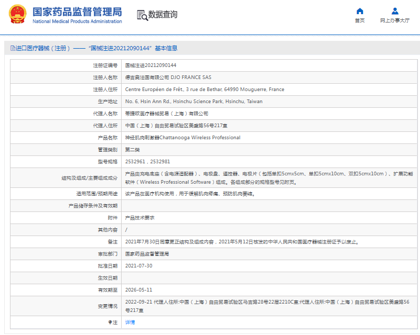Click National Medical Products Administration subtitle

pyautogui.click(x=77, y=21)
